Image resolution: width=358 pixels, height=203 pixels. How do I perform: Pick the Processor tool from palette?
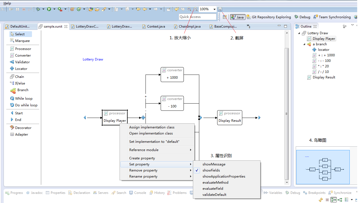click(21, 49)
